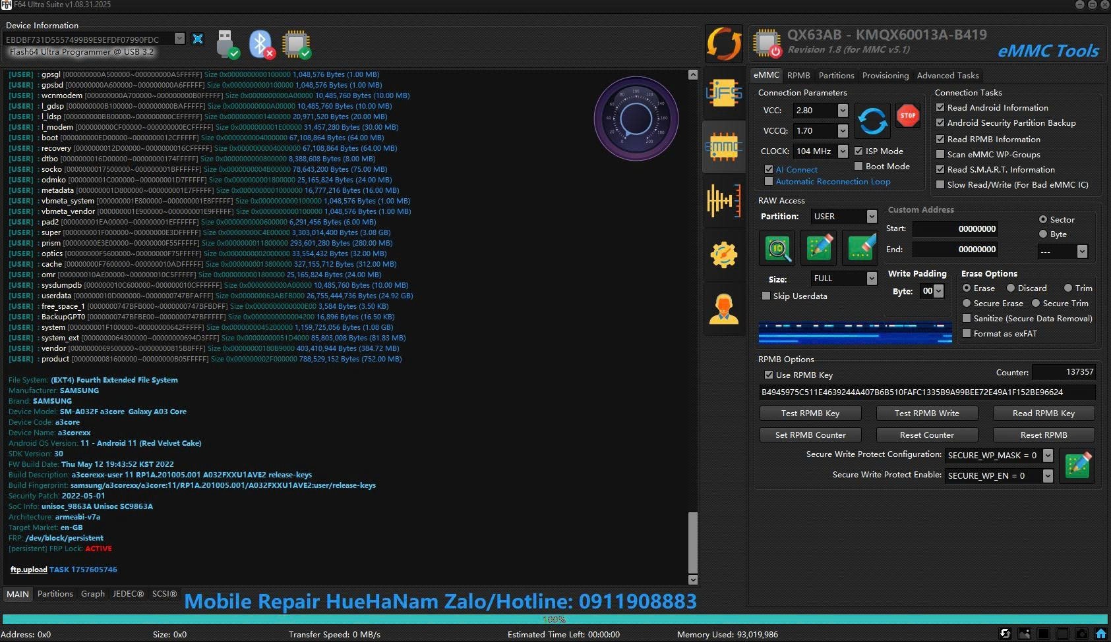Enable the Boot Mode checkbox
This screenshot has height=642, width=1111.
click(x=858, y=166)
